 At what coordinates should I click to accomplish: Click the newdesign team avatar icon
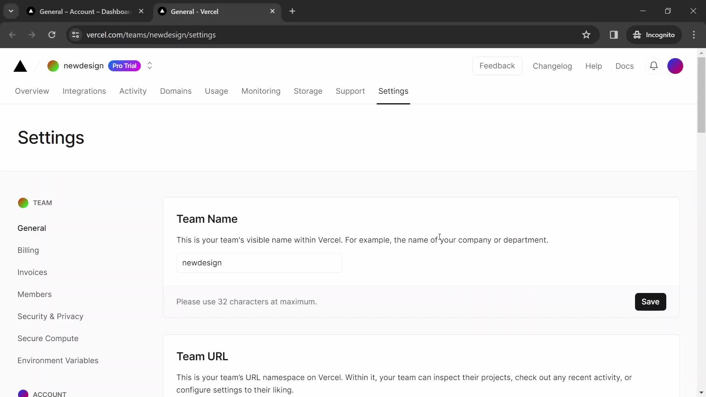[x=53, y=65]
